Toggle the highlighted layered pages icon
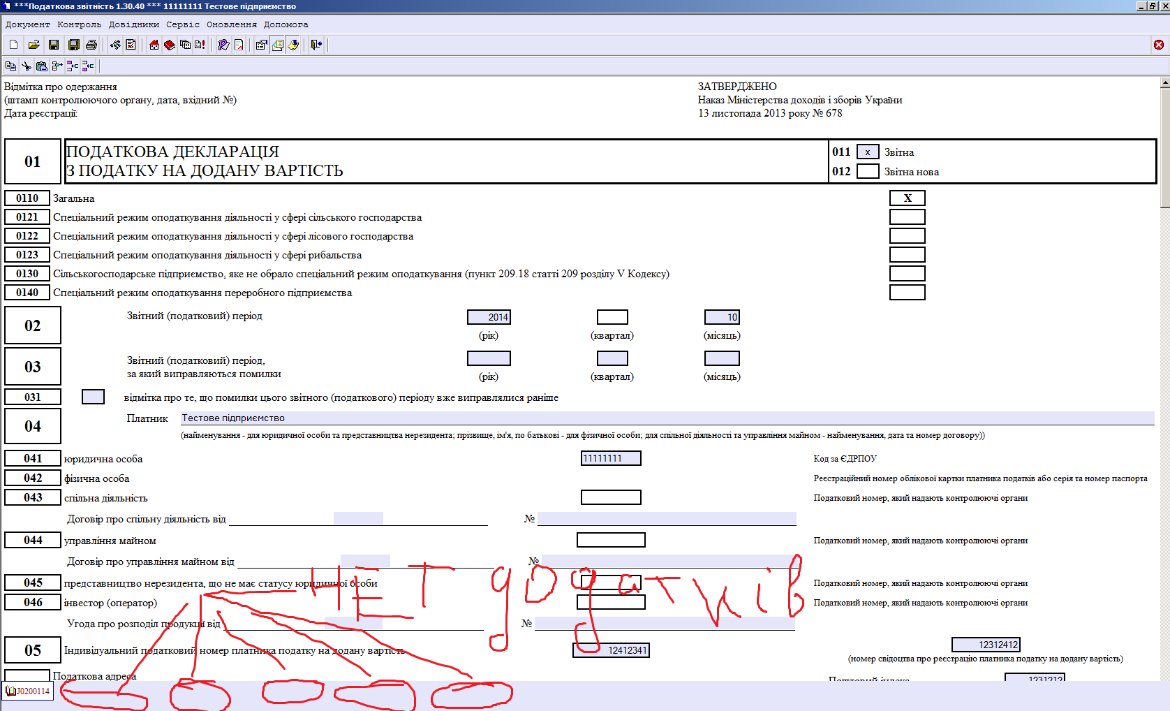The width and height of the screenshot is (1170, 711). [277, 45]
